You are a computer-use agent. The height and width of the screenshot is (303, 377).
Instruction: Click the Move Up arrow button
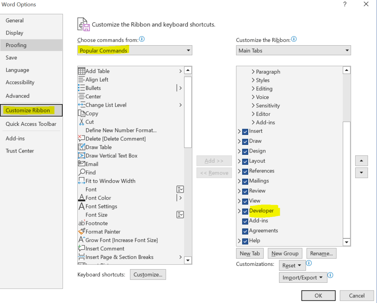coord(361,161)
